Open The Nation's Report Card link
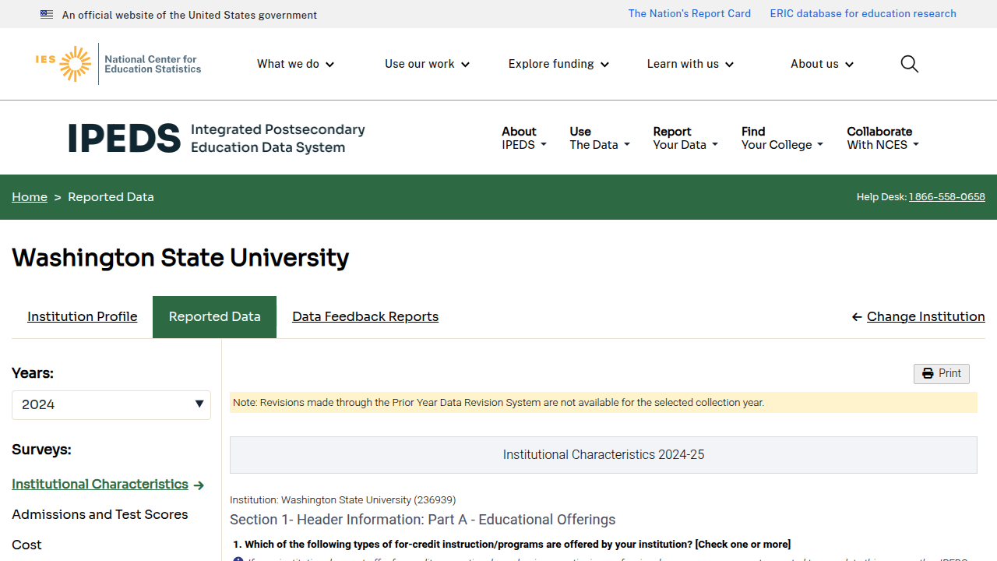The height and width of the screenshot is (561, 997). point(689,14)
